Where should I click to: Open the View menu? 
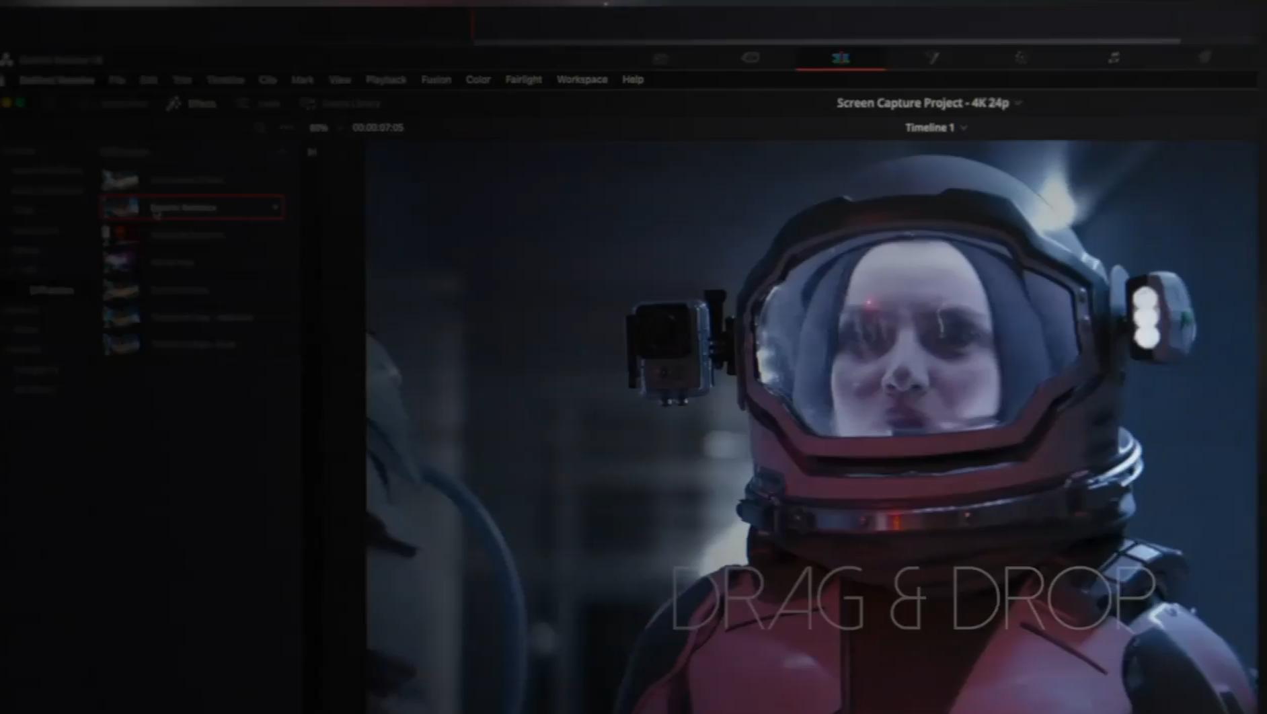(340, 79)
